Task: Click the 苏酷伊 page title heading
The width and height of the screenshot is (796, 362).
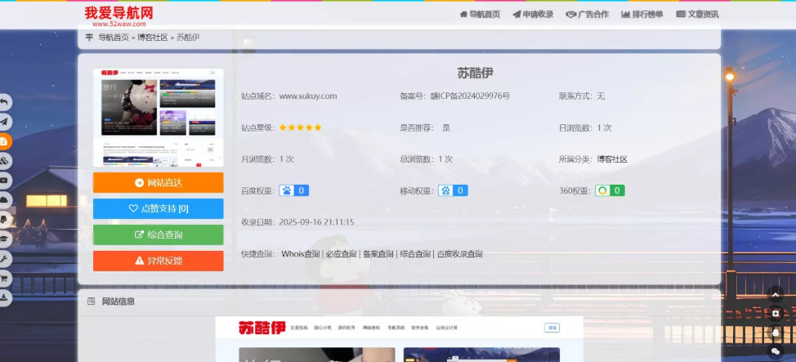Action: pyautogui.click(x=475, y=73)
